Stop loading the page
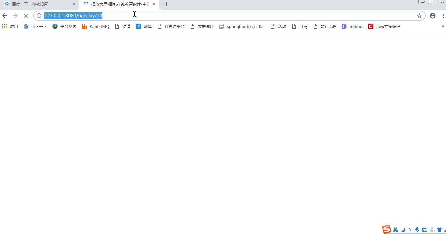The width and height of the screenshot is (446, 235). click(26, 16)
